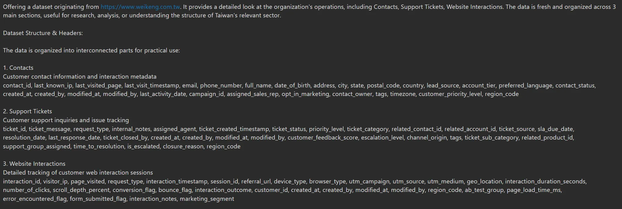Viewport: 622px width, 209px height.
Task: Click the opt_in_marketing field name
Action: (305, 94)
